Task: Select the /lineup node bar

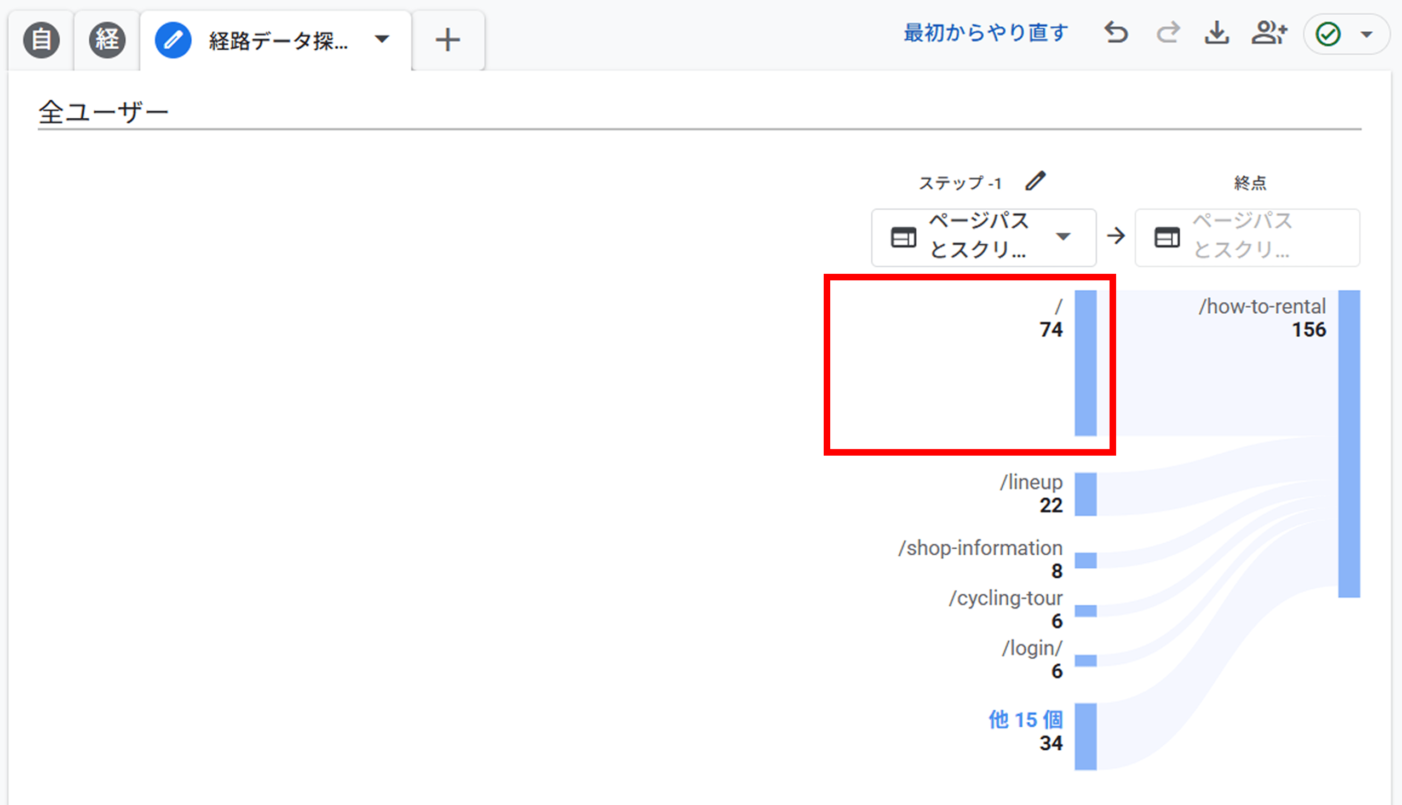Action: tap(1085, 495)
